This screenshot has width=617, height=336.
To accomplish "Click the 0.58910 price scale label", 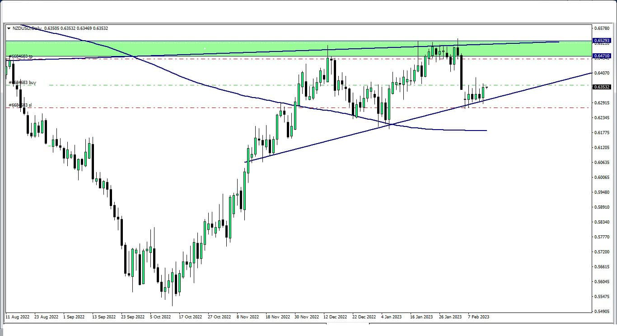I will 602,207.
